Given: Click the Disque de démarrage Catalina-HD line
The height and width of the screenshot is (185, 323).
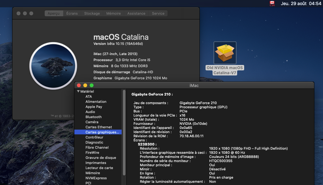Looking at the screenshot, I should pyautogui.click(x=123, y=72).
